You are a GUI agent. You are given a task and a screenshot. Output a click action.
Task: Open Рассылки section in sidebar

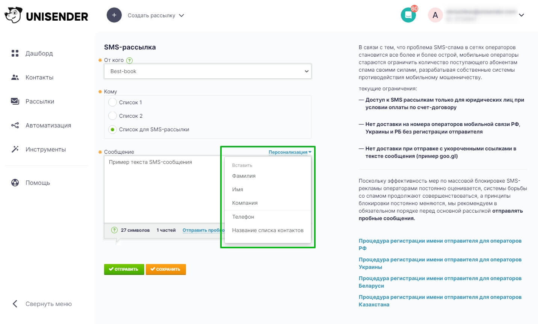tap(40, 101)
